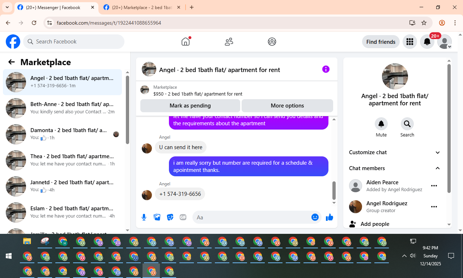Open the Eslam conversation
The height and width of the screenshot is (278, 463).
(x=63, y=212)
